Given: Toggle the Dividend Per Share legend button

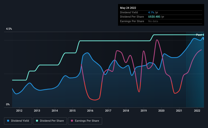Looking at the screenshot, I should (50, 121).
